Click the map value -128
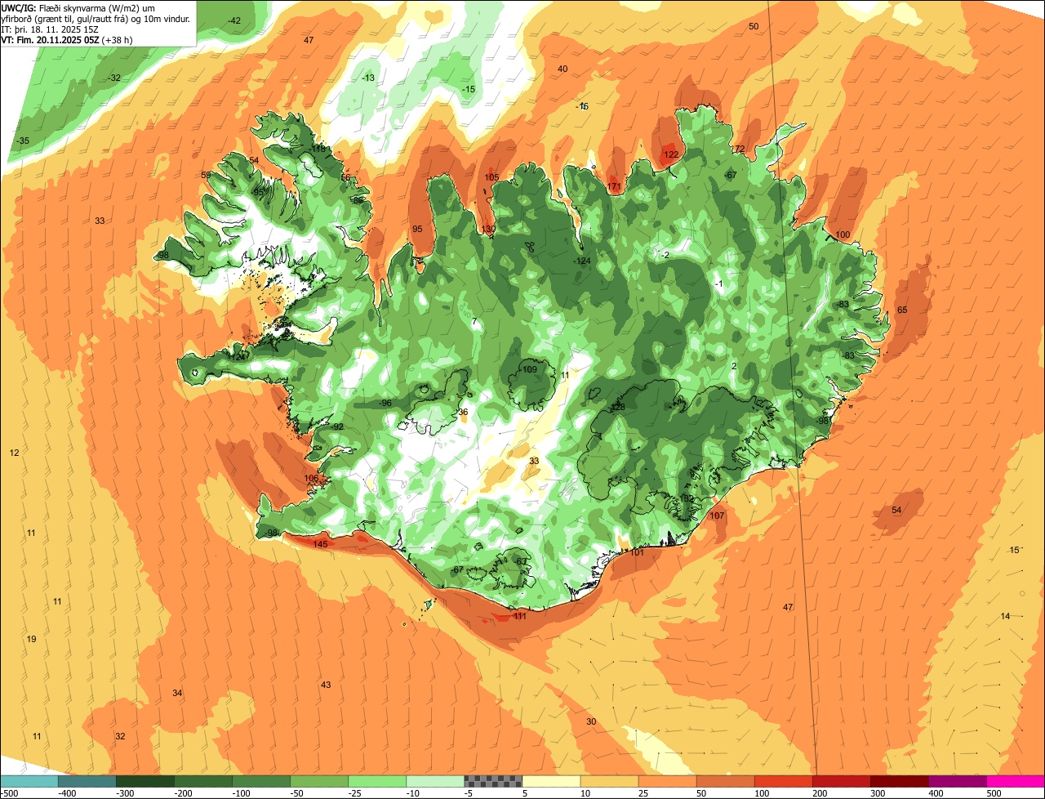 click(x=616, y=407)
